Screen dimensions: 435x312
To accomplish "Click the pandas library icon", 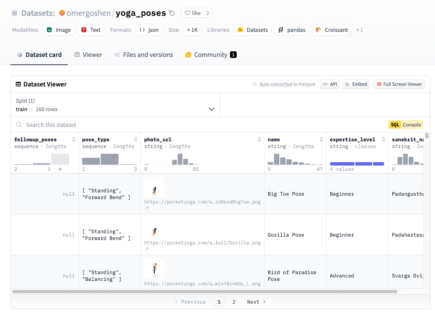I will click(281, 30).
